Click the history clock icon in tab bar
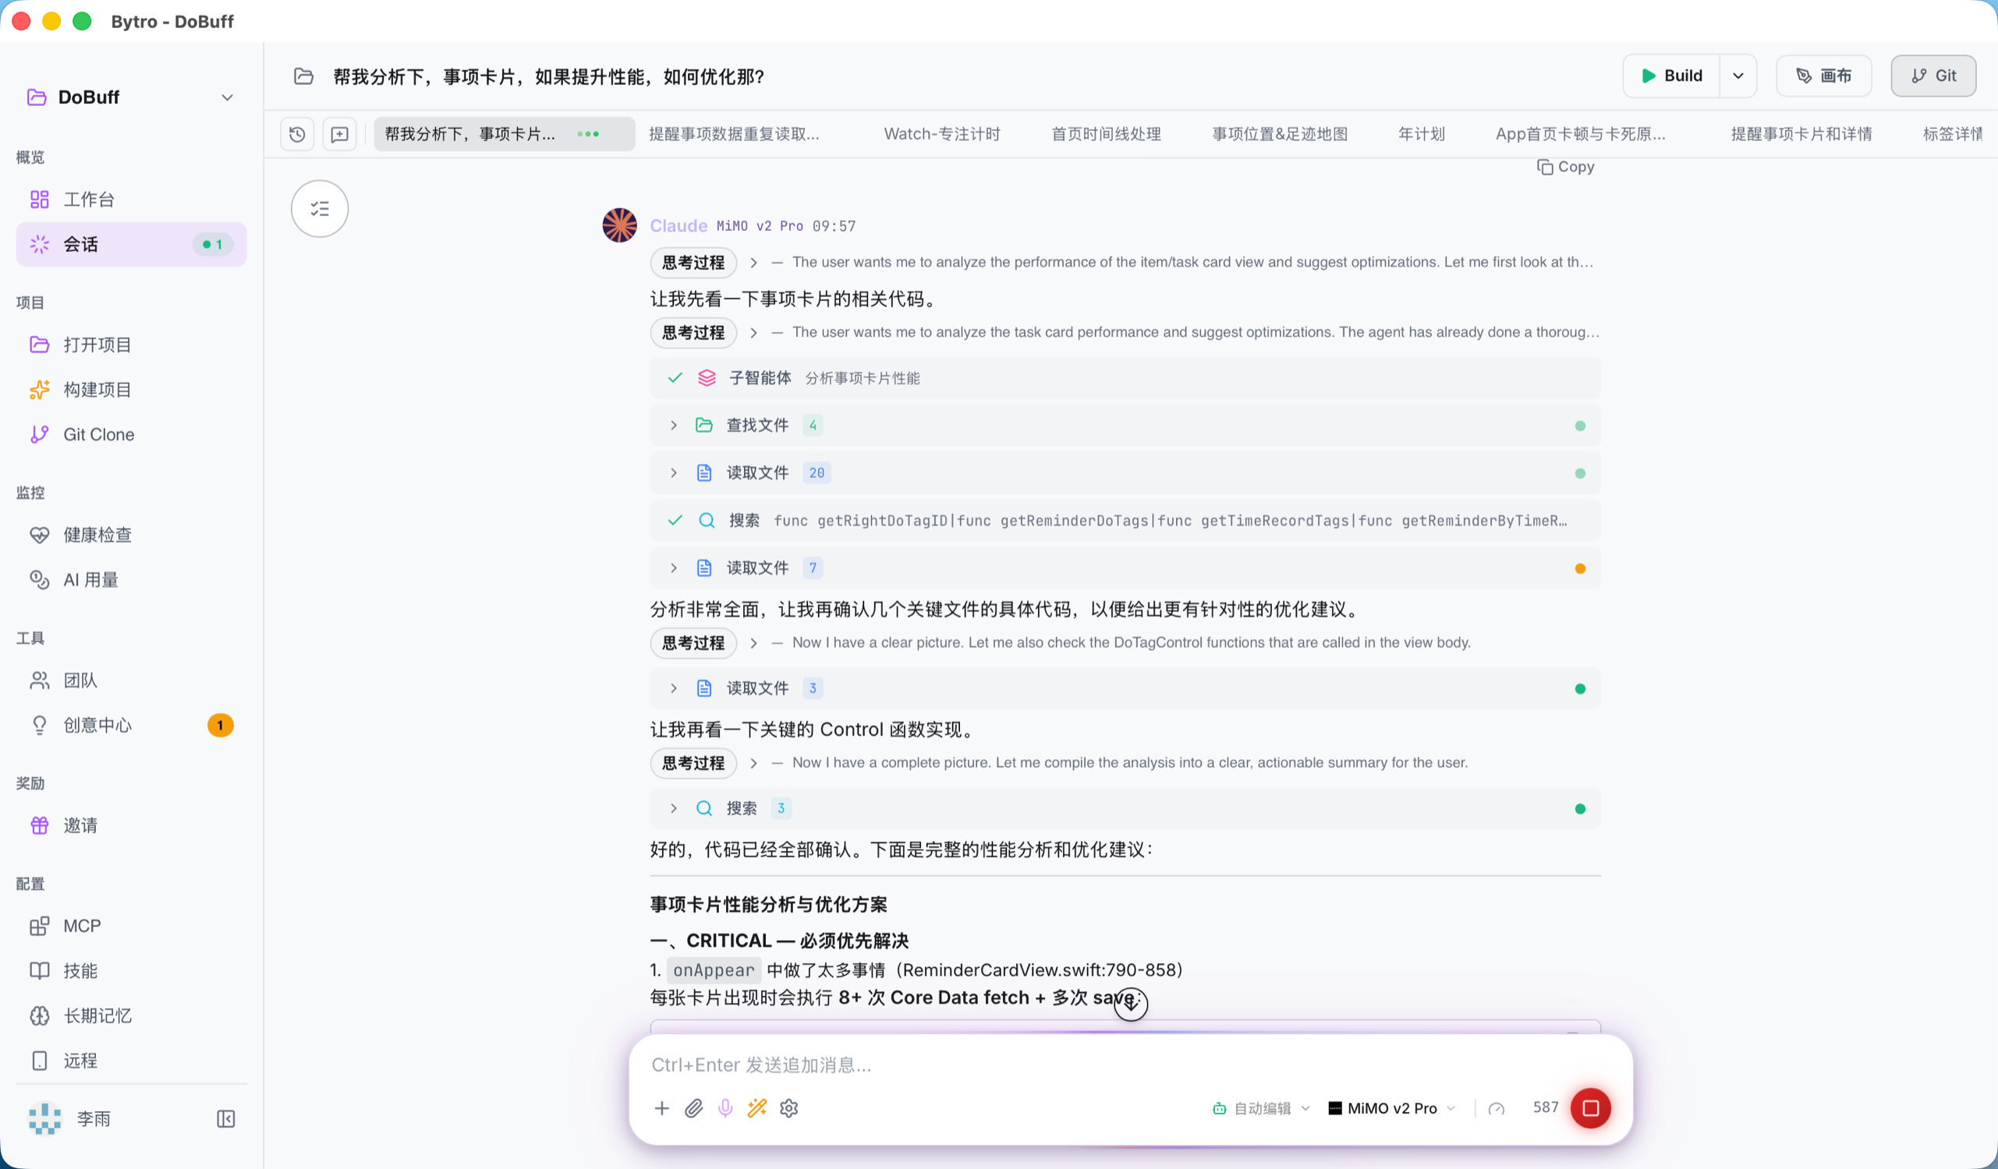Viewport: 1998px width, 1169px height. (x=297, y=134)
